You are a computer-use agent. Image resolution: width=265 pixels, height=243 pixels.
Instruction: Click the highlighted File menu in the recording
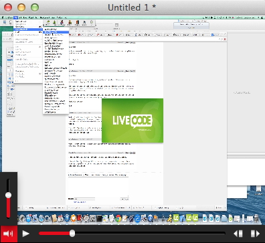[15, 17]
